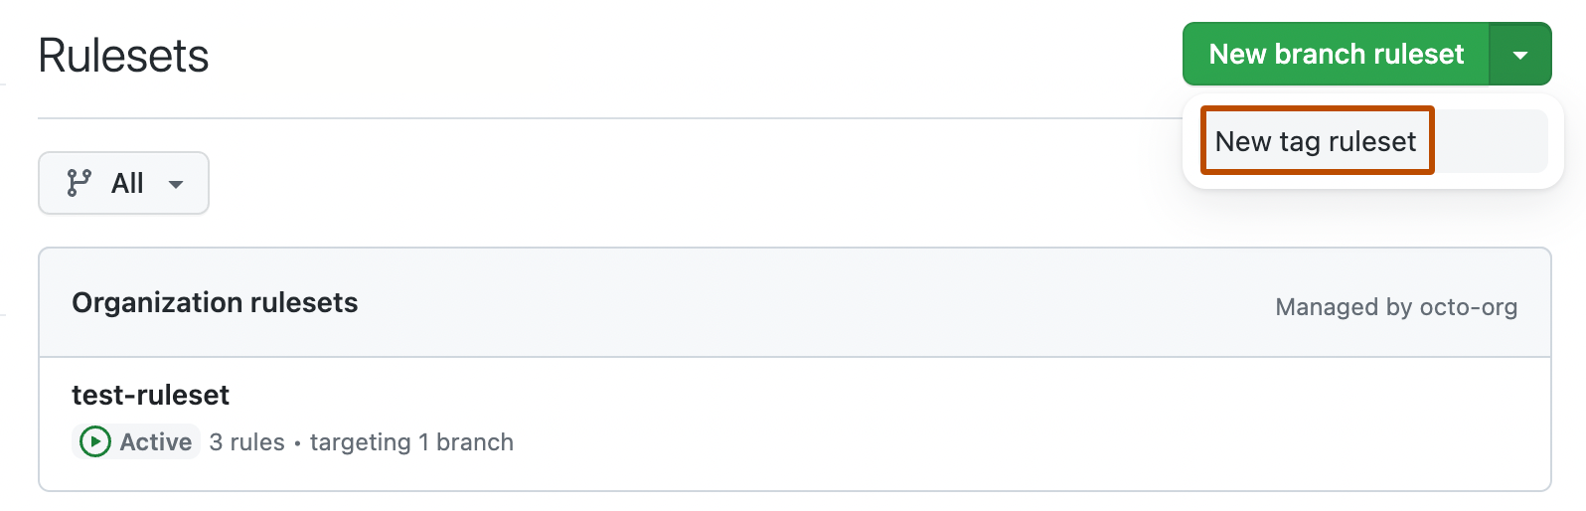Viewport: 1586px width, 511px height.
Task: Click the Active status label
Action: [156, 441]
